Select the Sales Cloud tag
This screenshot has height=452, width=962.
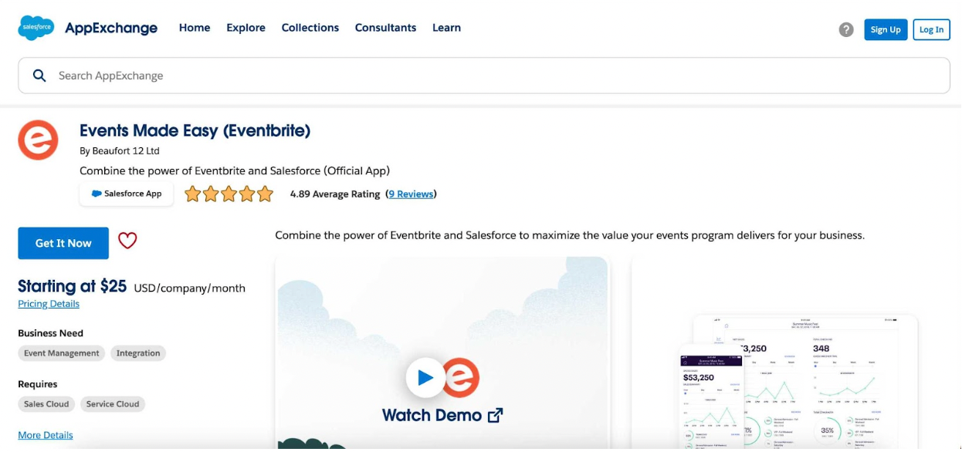tap(46, 404)
